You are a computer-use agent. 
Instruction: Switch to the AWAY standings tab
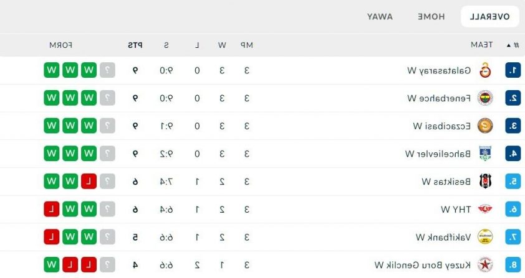pos(380,16)
